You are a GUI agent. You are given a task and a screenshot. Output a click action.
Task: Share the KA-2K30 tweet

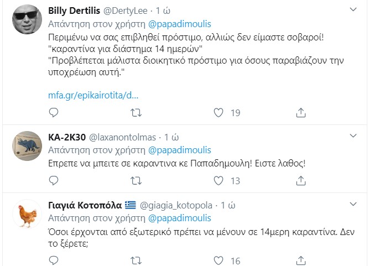(x=301, y=180)
